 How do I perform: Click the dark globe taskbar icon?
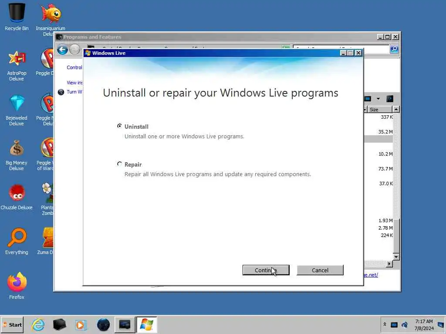tap(103, 324)
